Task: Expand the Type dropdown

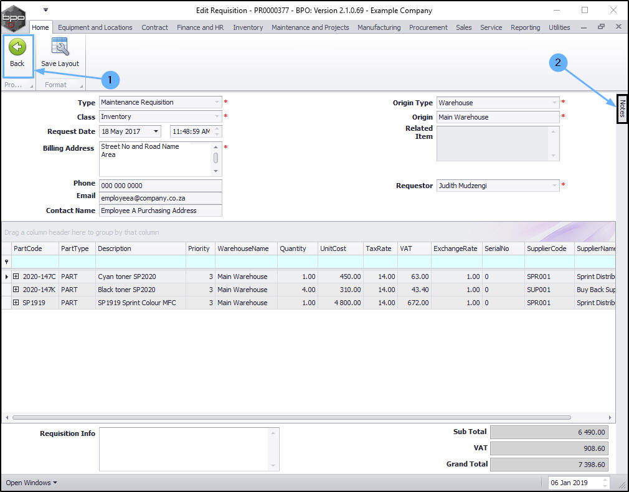Action: (217, 102)
